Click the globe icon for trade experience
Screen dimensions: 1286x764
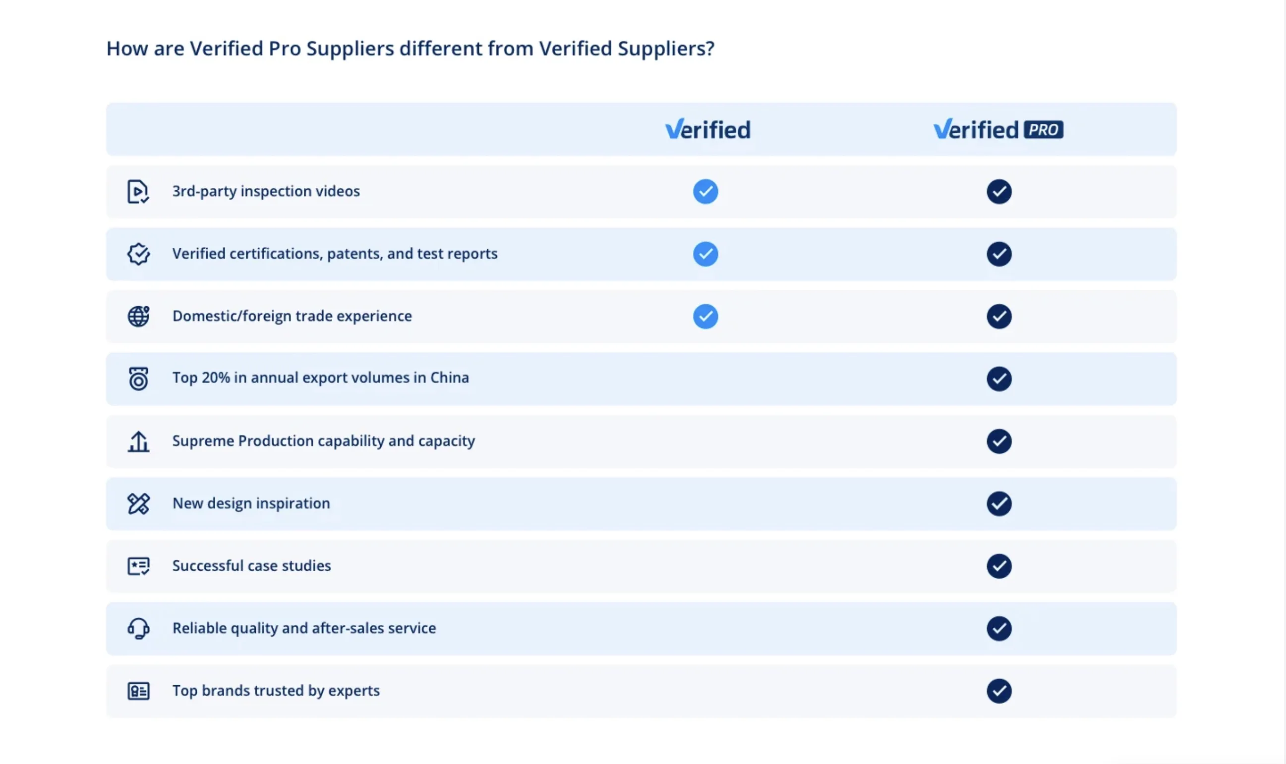click(x=138, y=316)
